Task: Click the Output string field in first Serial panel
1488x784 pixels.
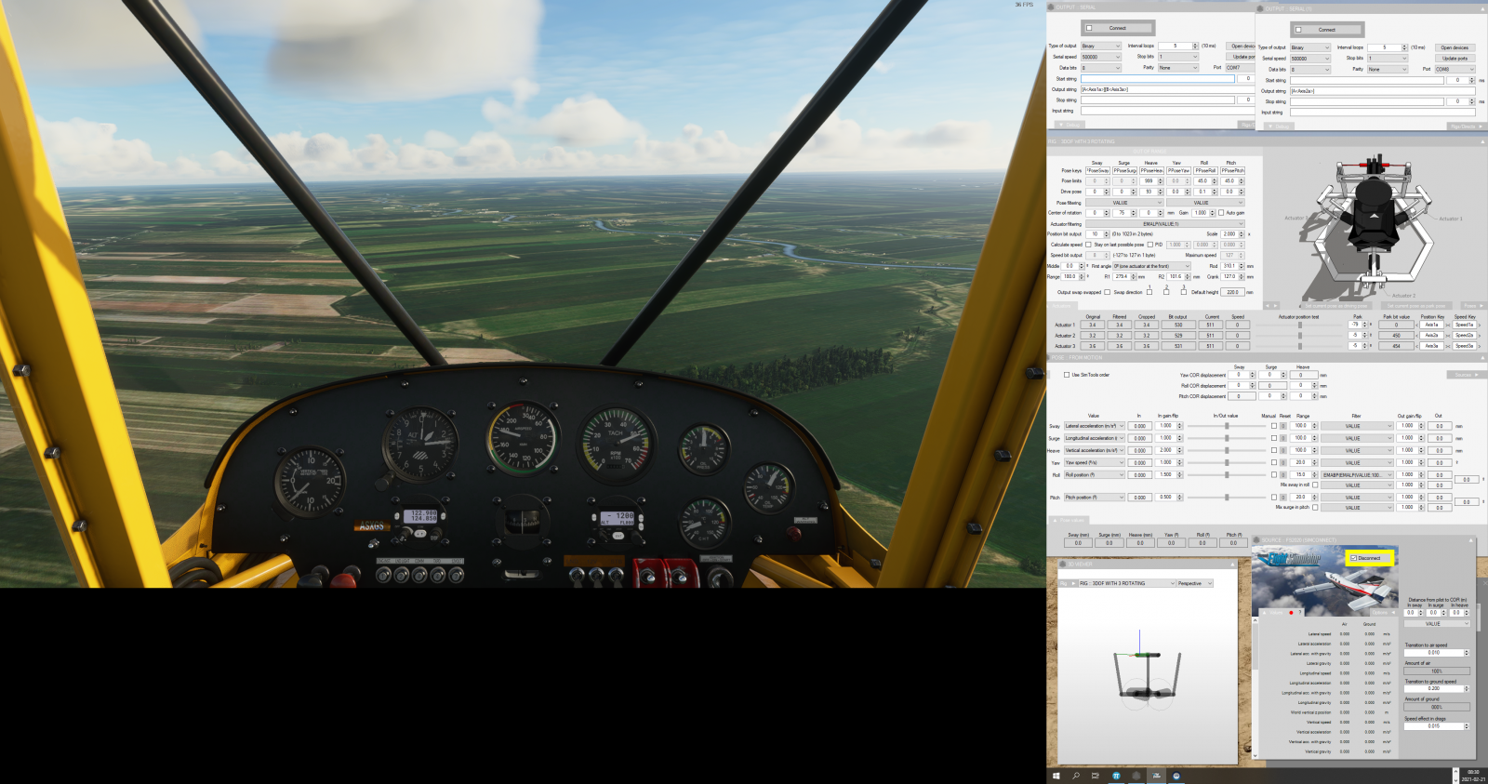Action: click(x=1167, y=89)
